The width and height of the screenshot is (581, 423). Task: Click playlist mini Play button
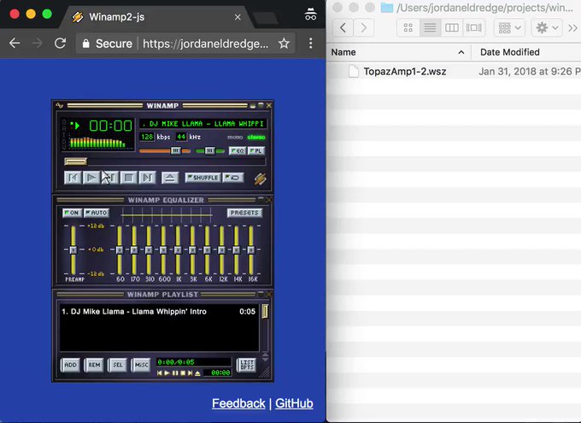tap(167, 373)
